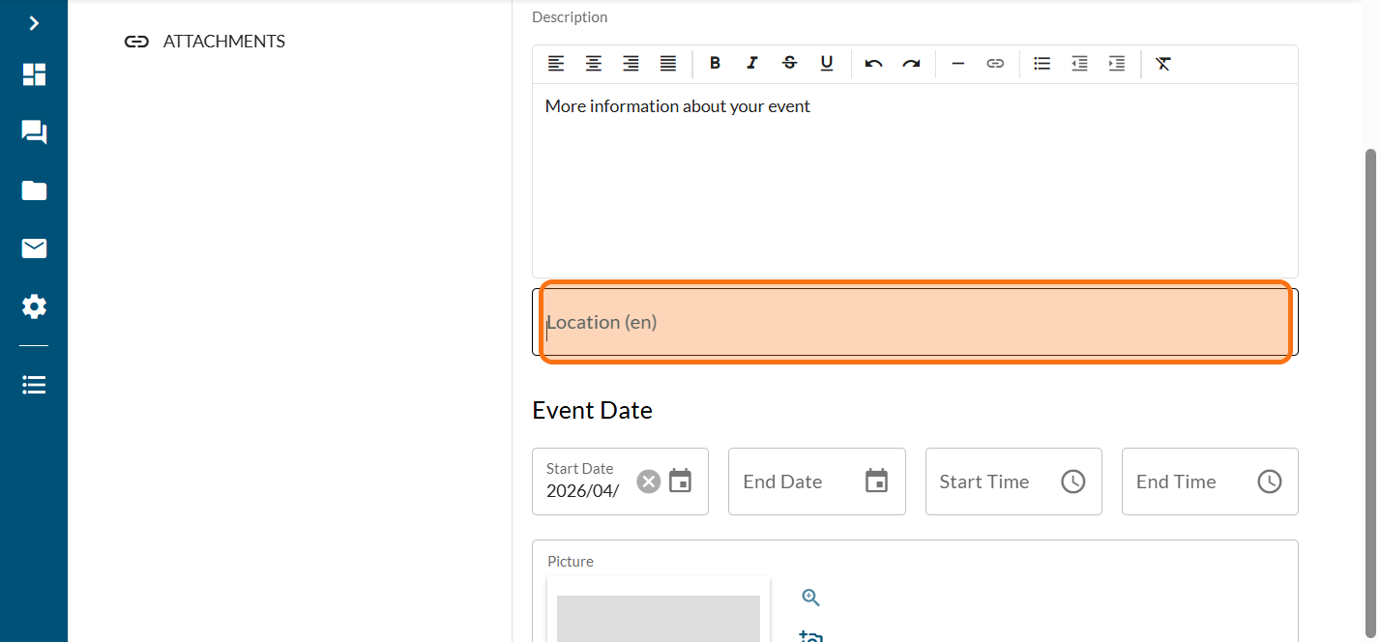Expand the left sidebar with the chevron
This screenshot has height=642, width=1380.
(34, 23)
